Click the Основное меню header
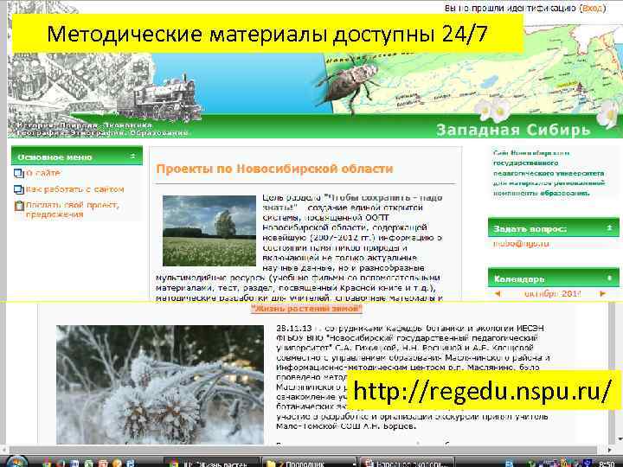623x467 pixels. 76,157
